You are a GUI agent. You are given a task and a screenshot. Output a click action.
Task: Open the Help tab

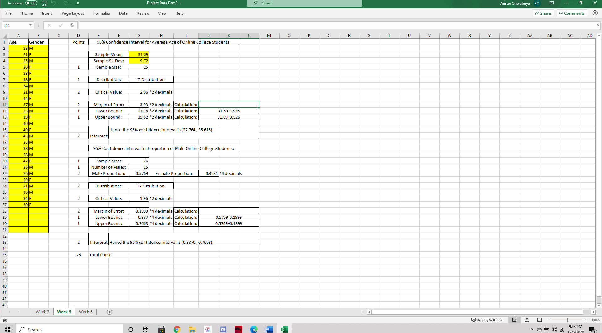pyautogui.click(x=179, y=13)
